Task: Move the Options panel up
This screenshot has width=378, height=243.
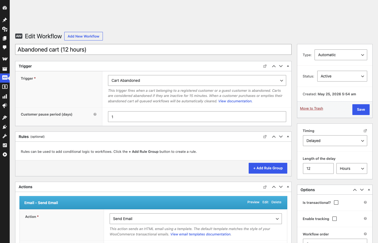Action: tap(355, 190)
